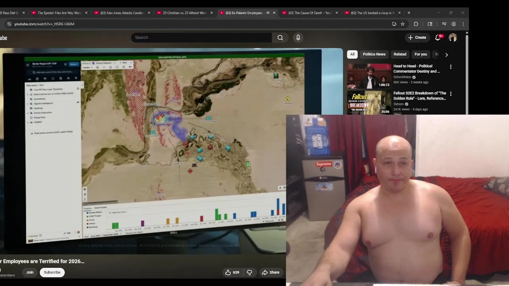This screenshot has height=286, width=509.
Task: Focus the YouTube Search input field
Action: click(x=202, y=37)
